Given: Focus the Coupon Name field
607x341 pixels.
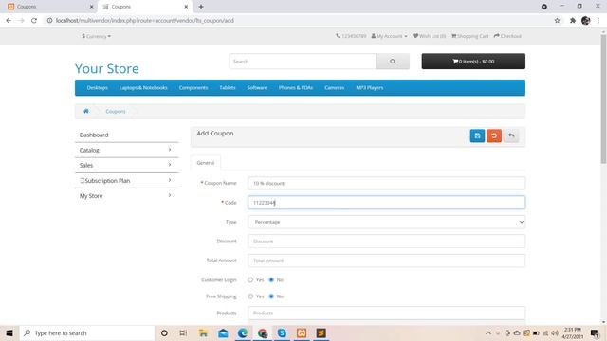Looking at the screenshot, I should point(386,183).
